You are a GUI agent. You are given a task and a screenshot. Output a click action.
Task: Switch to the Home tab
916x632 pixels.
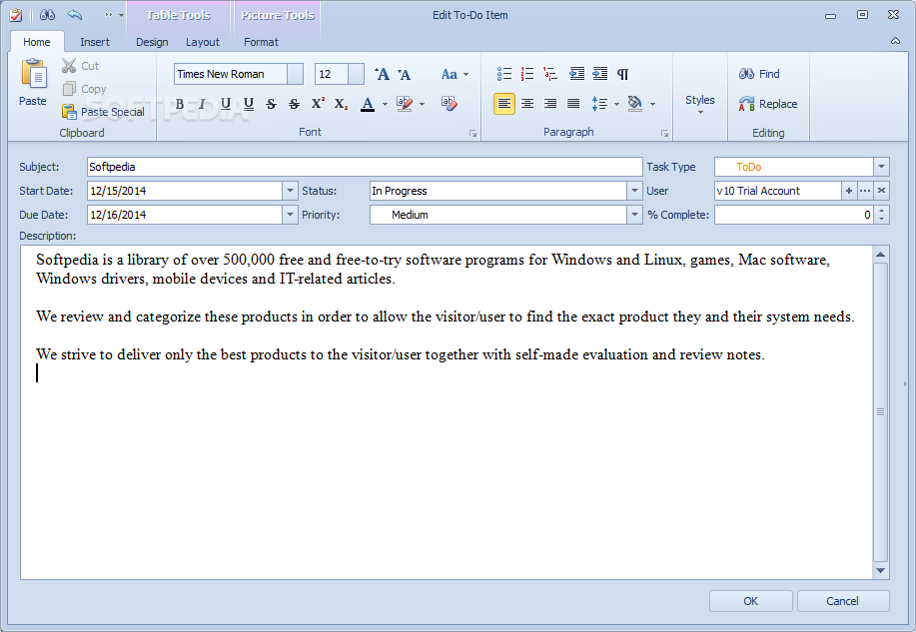[x=37, y=42]
